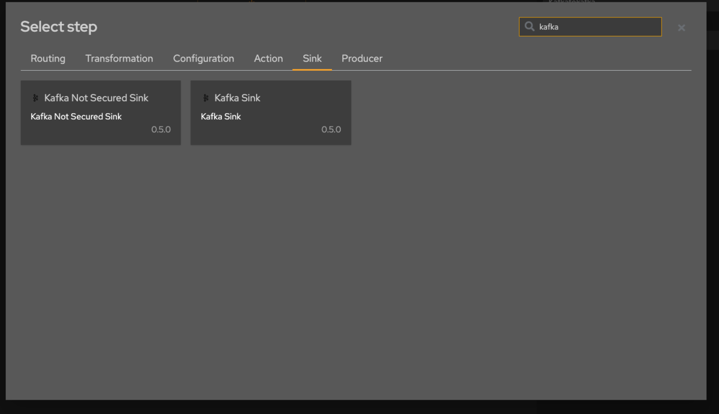
Task: Click version 0.5.0 on Kafka Sink card
Action: [x=331, y=129]
